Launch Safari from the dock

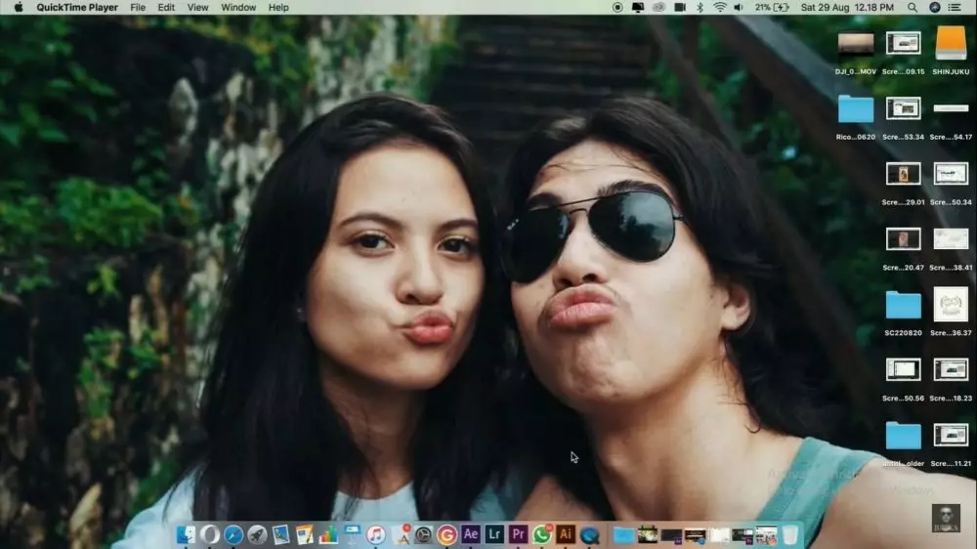(x=234, y=534)
